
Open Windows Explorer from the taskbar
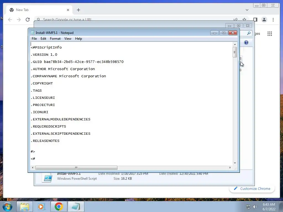point(25,206)
